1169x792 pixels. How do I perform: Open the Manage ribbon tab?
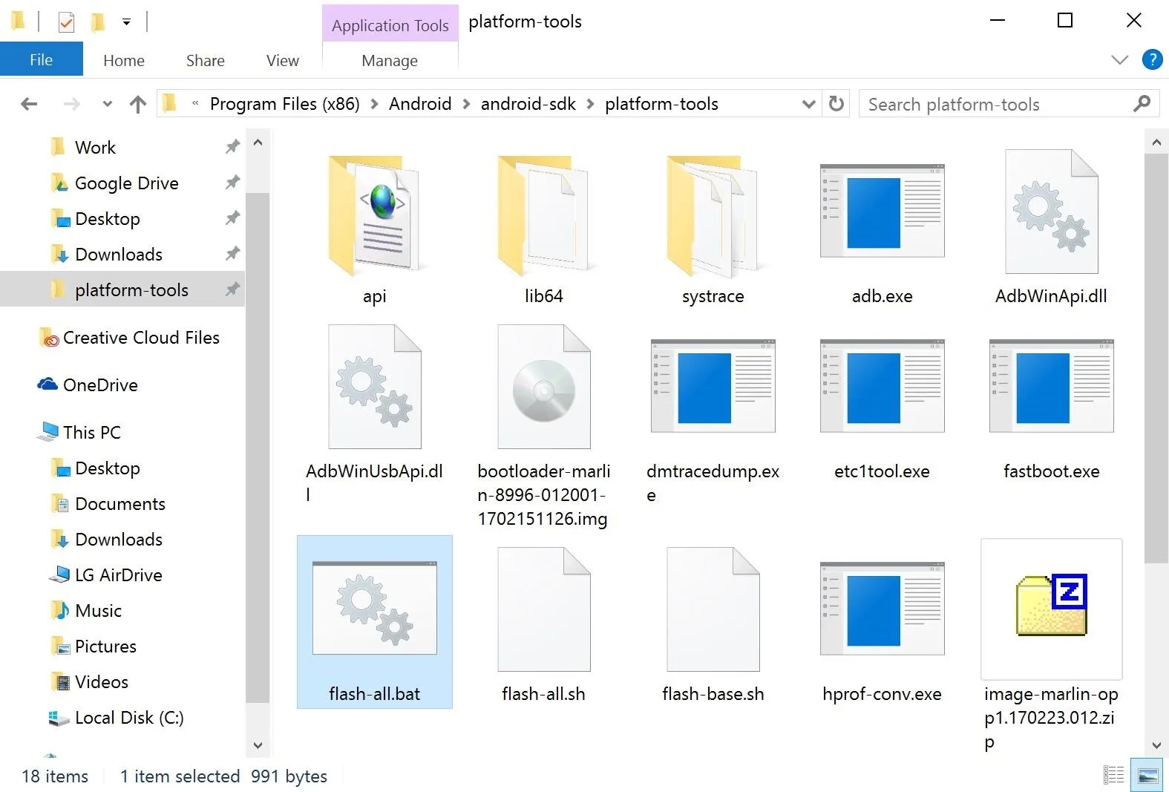[x=390, y=60]
